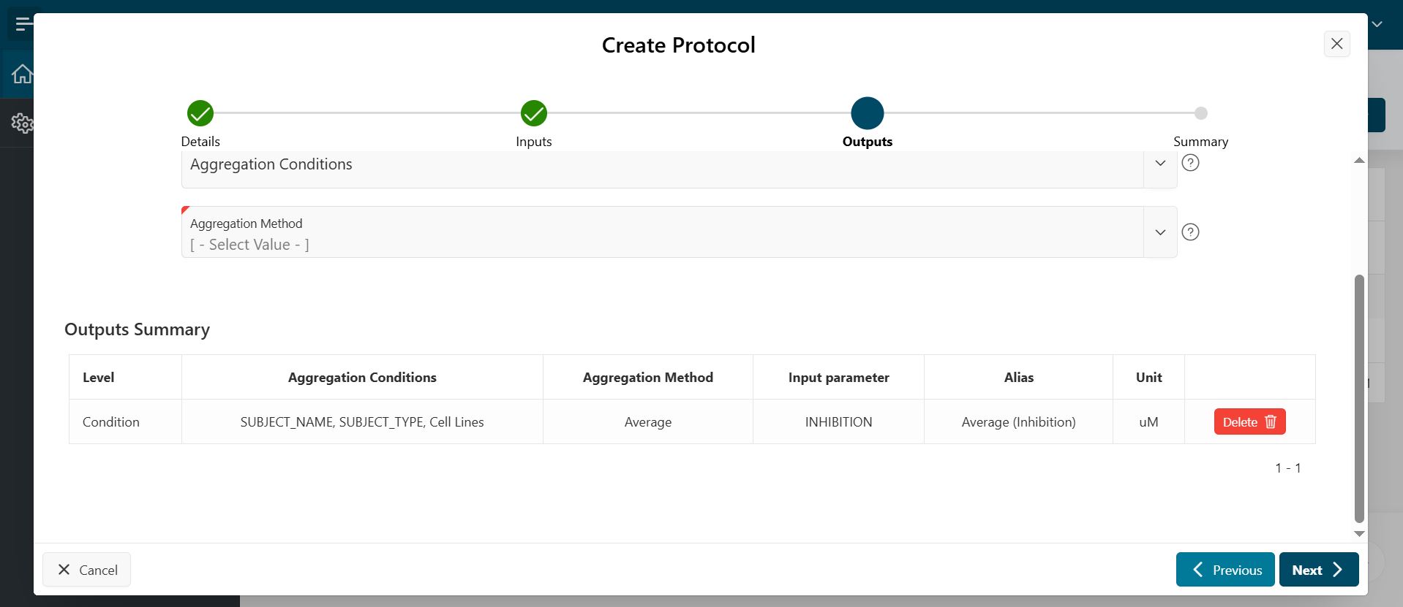Go to the Next step
This screenshot has height=607, width=1403.
pos(1318,570)
